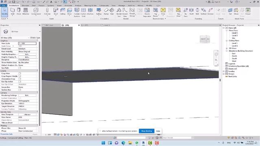The height and width of the screenshot is (146, 260).
Task: Open Level 1 under Floor Plans
Action: [235, 33]
